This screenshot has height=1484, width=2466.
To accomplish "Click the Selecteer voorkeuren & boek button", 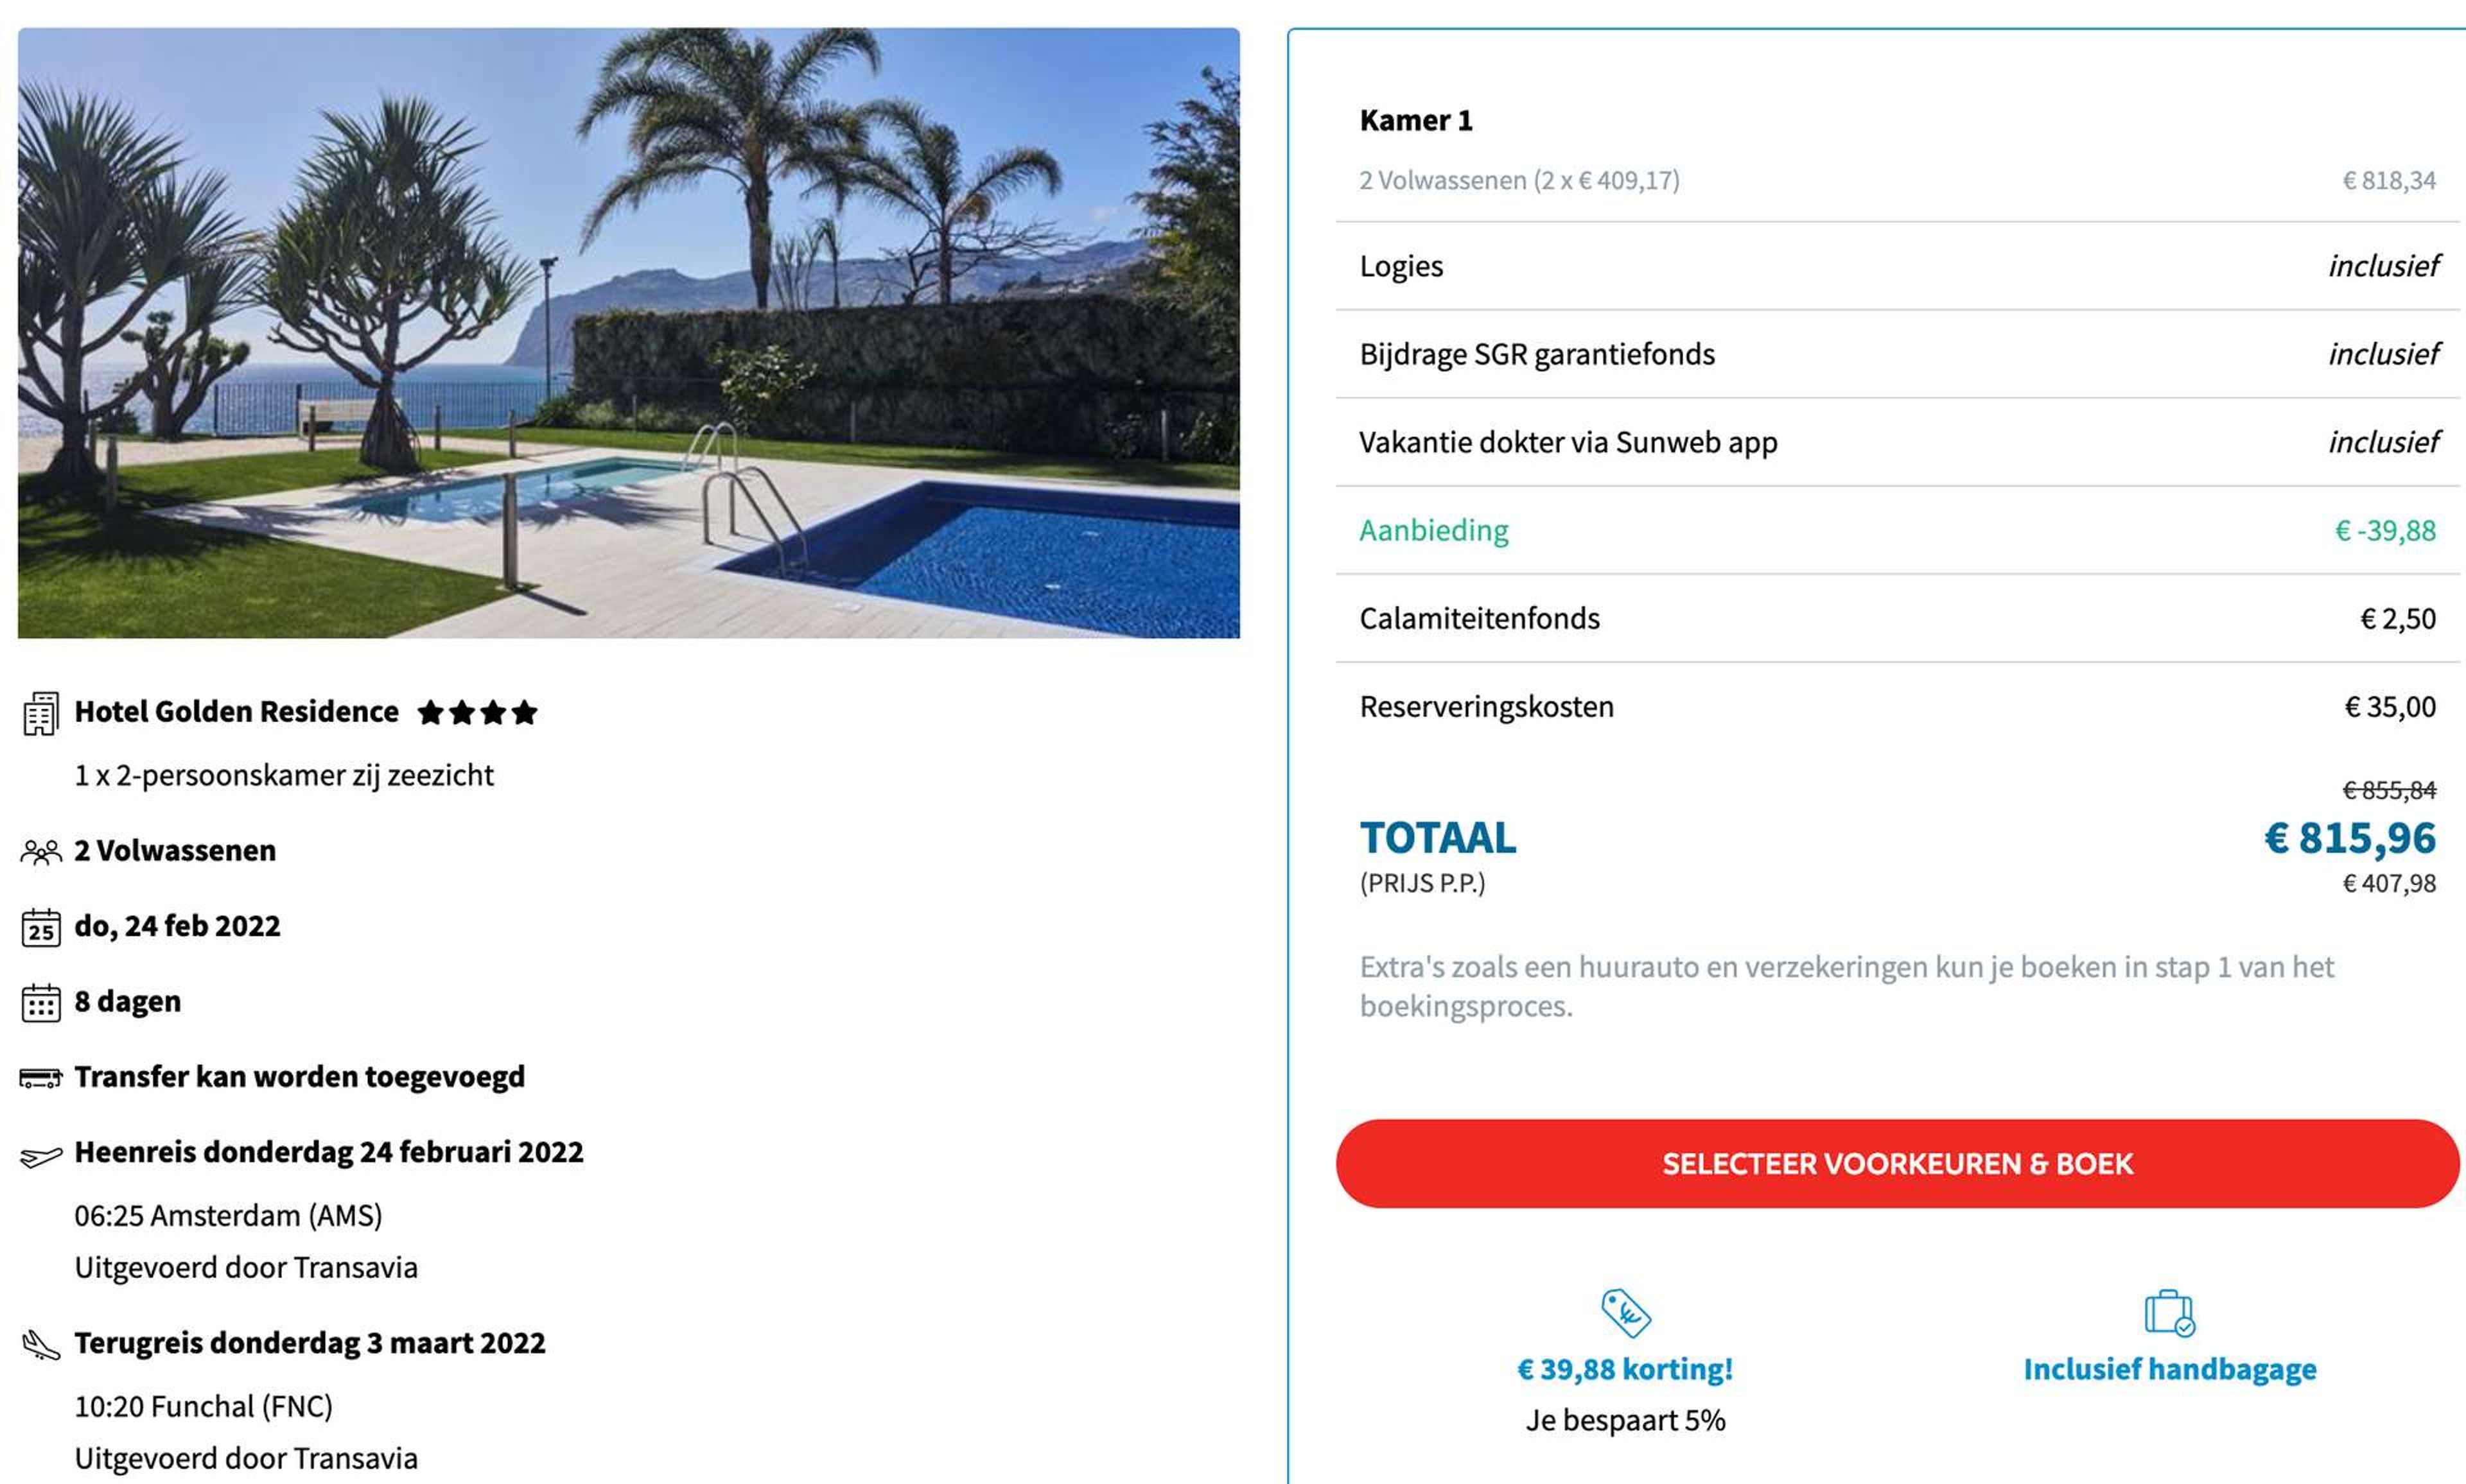I will (1897, 1164).
